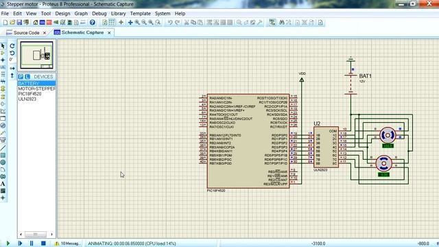Screen dimensions: 439x247
Task: Click the Play simulation button
Action: click(8, 244)
